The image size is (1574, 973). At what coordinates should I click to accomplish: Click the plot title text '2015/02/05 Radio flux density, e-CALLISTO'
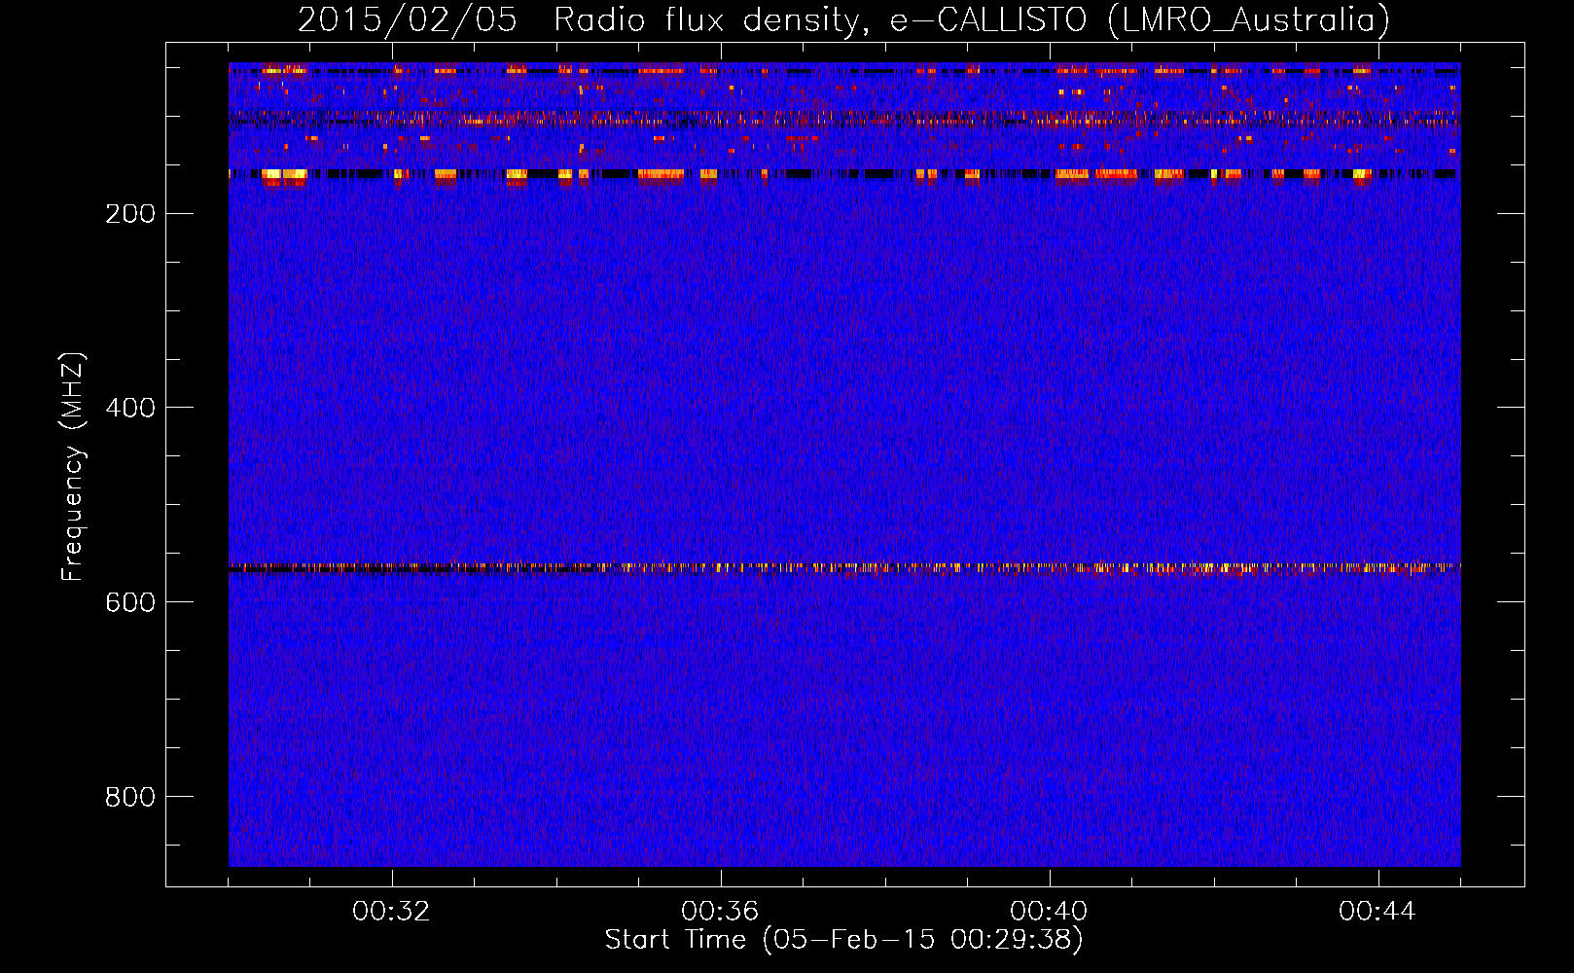(691, 20)
